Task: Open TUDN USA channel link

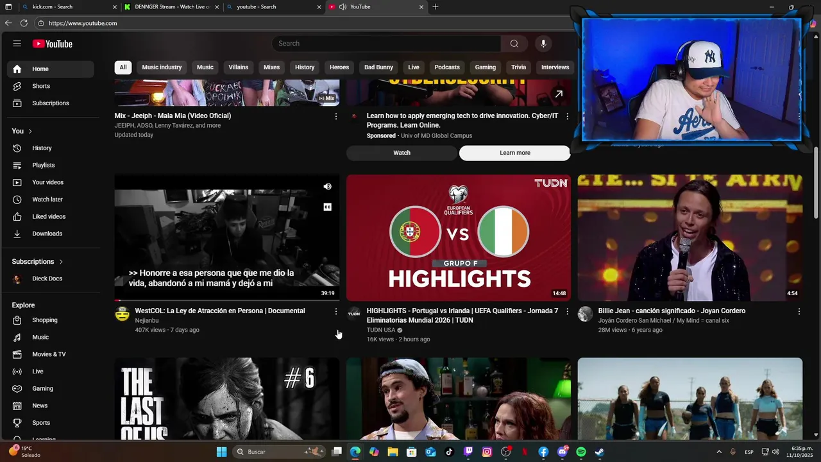Action: 381,330
